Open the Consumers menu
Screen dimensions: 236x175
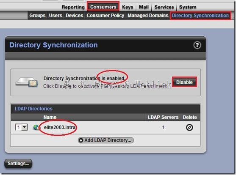click(103, 7)
